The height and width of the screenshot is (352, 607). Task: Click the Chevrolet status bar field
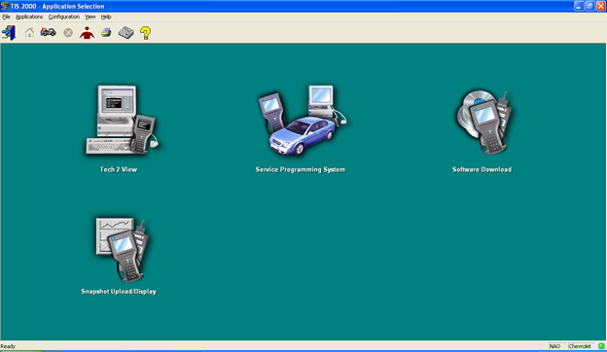pyautogui.click(x=580, y=346)
